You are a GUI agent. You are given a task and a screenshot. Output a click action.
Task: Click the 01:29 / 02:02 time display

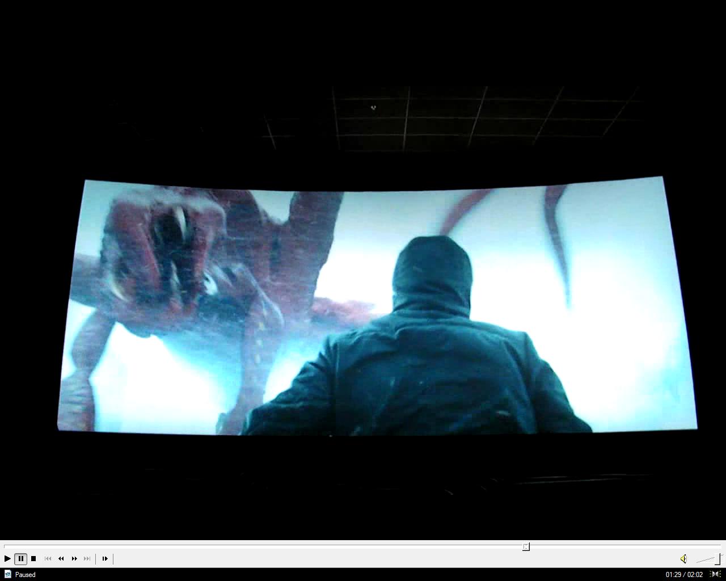(684, 575)
